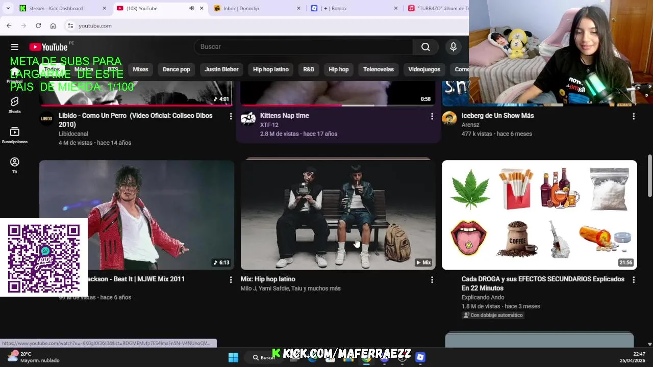
Task: Reload the page with the refresh icon
Action: (x=38, y=25)
